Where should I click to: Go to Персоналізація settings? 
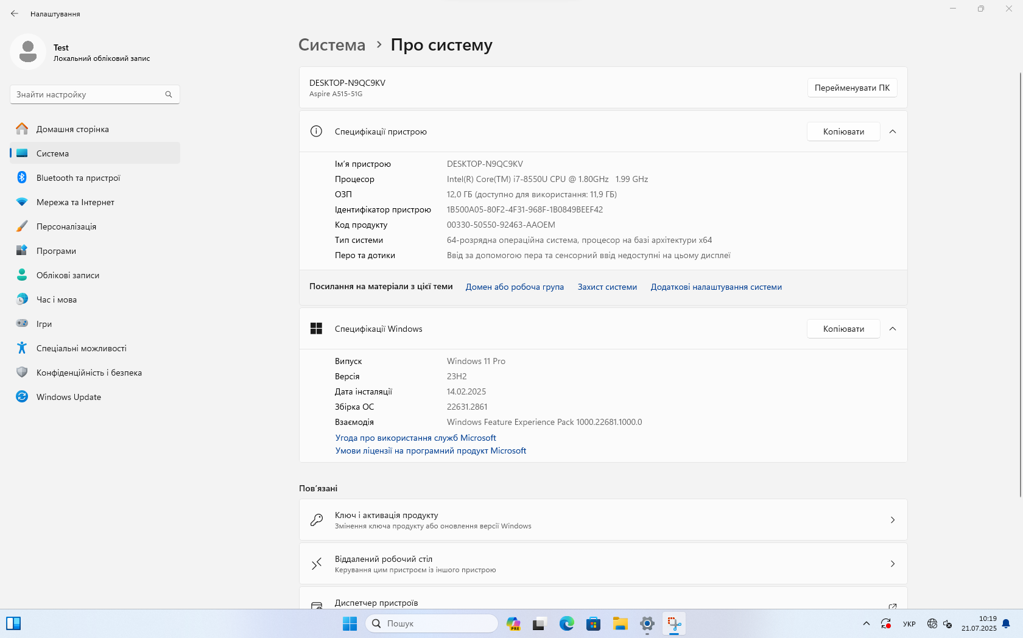(66, 226)
